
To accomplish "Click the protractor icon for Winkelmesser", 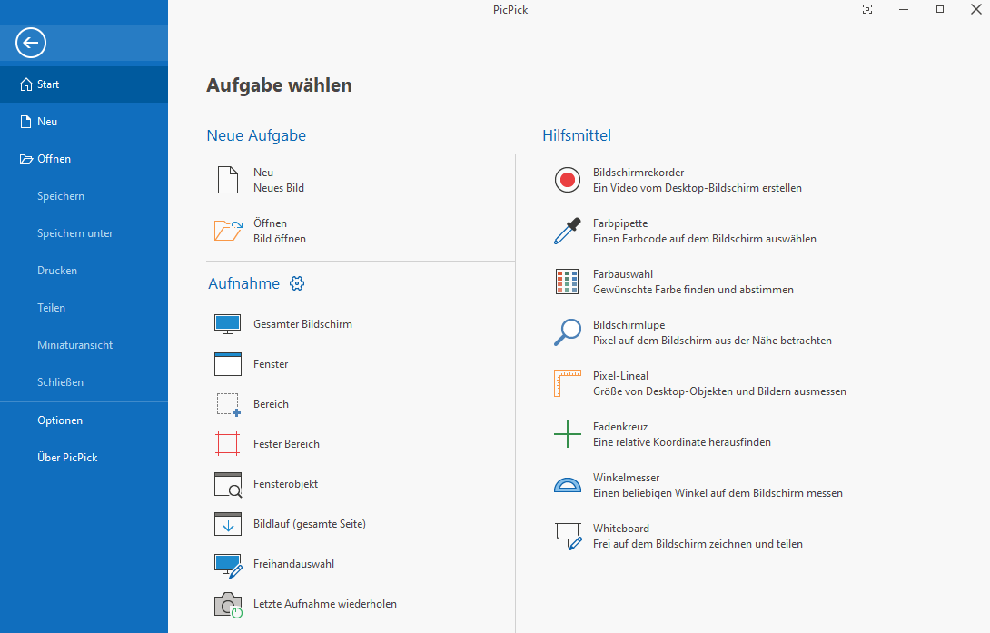I will (568, 485).
